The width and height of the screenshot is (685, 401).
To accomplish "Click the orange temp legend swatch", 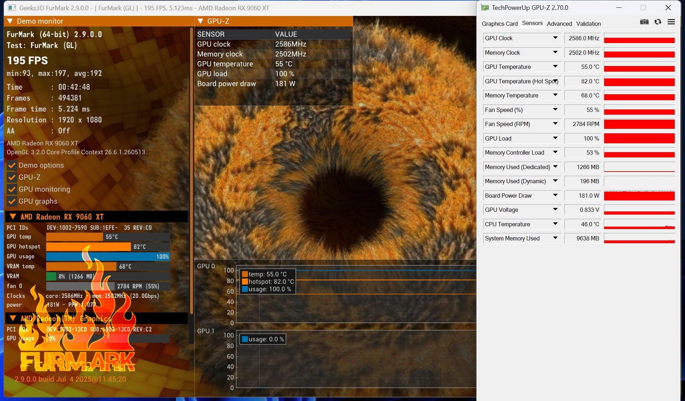I will click(x=245, y=274).
